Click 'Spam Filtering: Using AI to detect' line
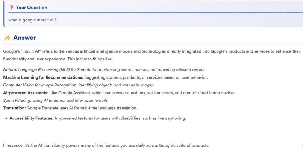Viewport: 303px width, 154px height. tap(56, 100)
